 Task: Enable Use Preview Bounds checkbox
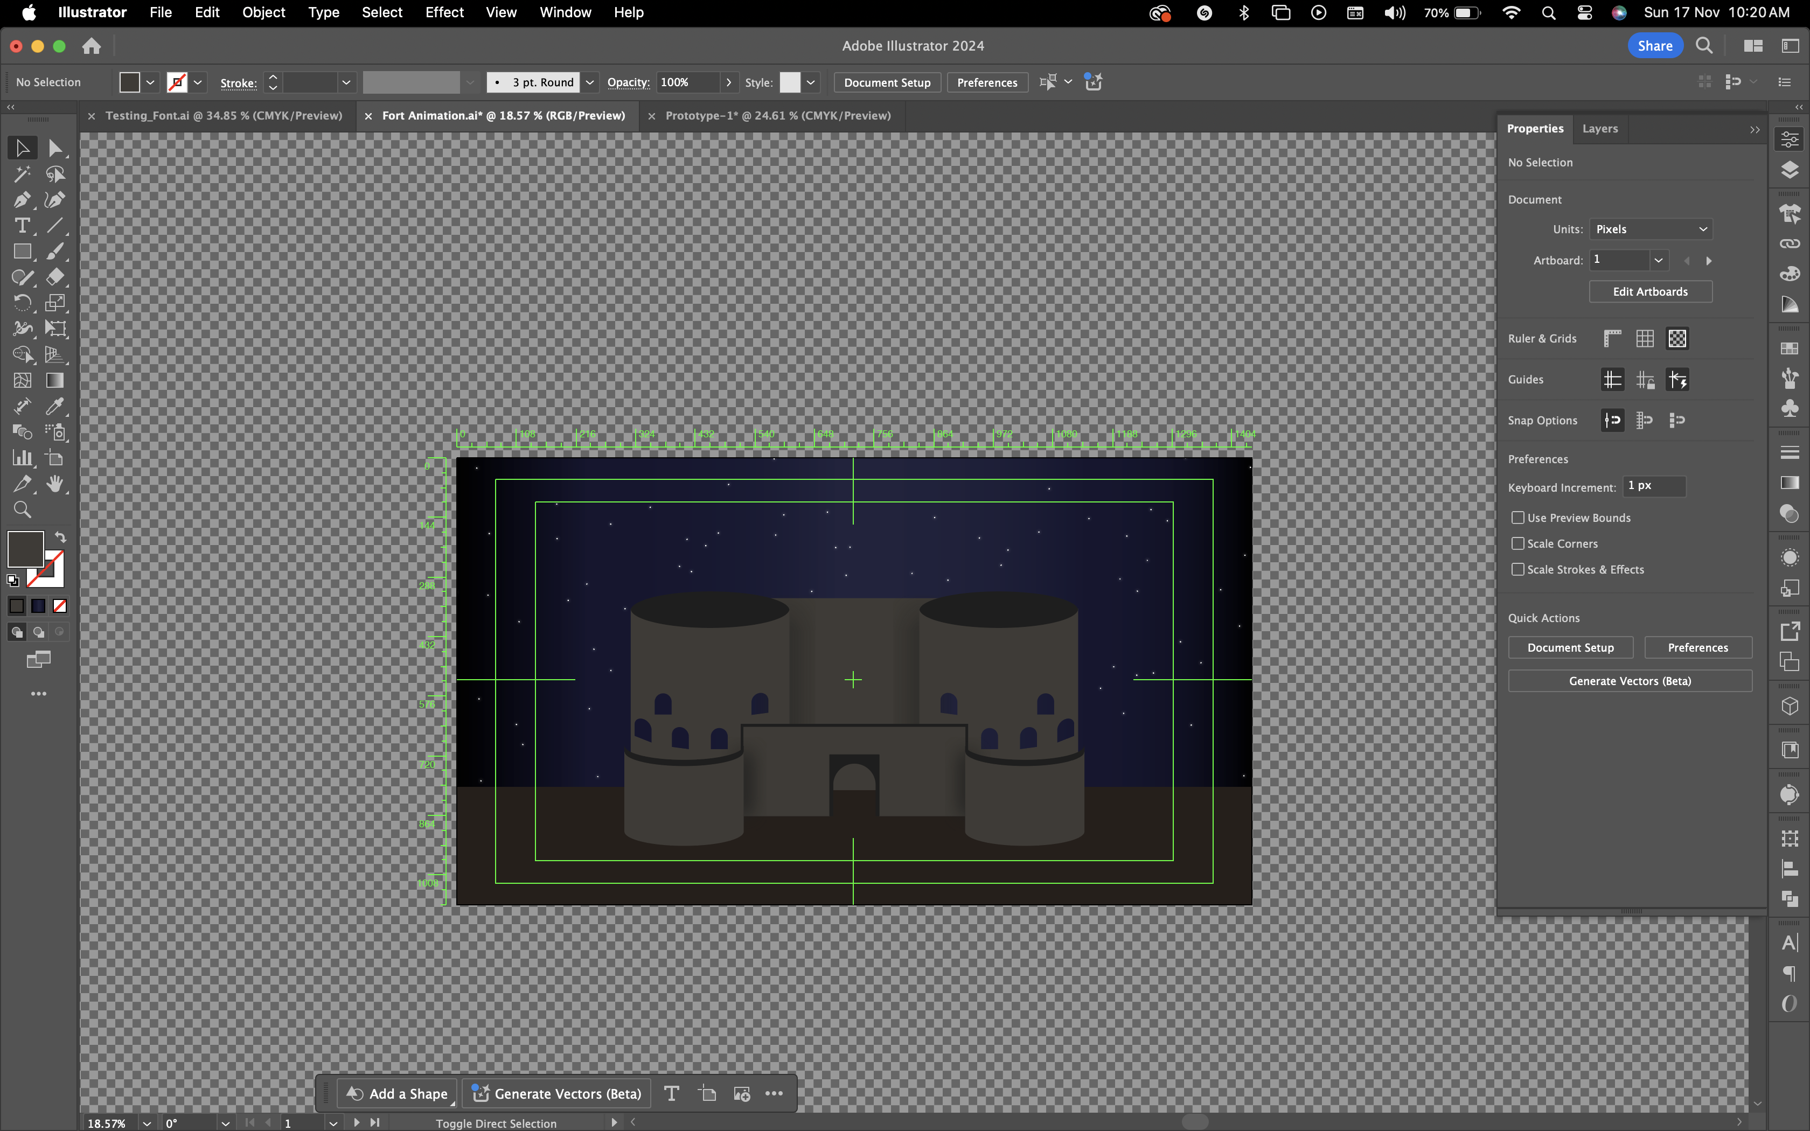pyautogui.click(x=1517, y=518)
